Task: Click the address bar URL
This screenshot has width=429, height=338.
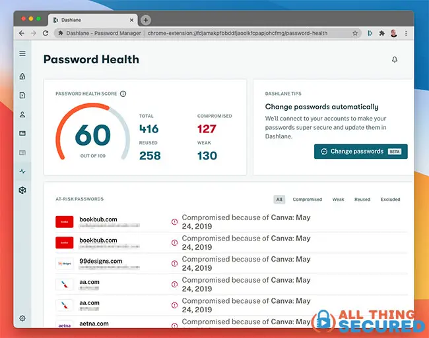Action: point(237,34)
